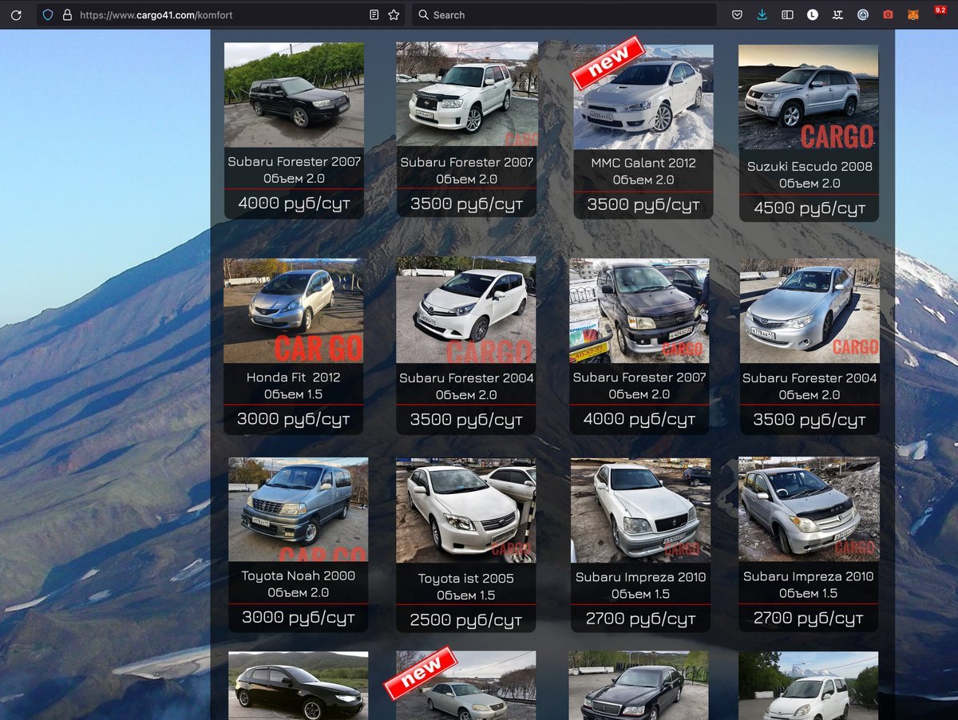Select the 4500 руб/сут price text
Image resolution: width=958 pixels, height=720 pixels.
(810, 208)
